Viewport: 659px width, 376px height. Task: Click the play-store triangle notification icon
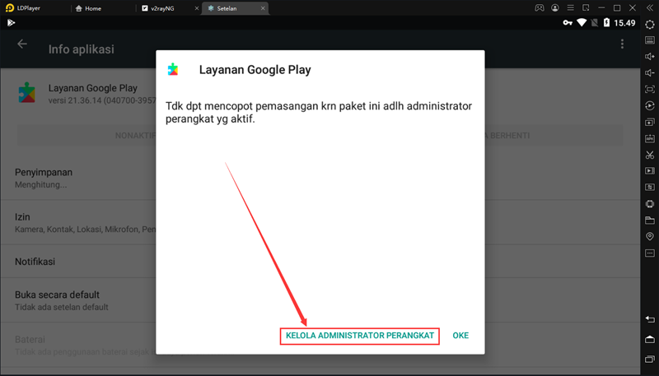(x=11, y=23)
